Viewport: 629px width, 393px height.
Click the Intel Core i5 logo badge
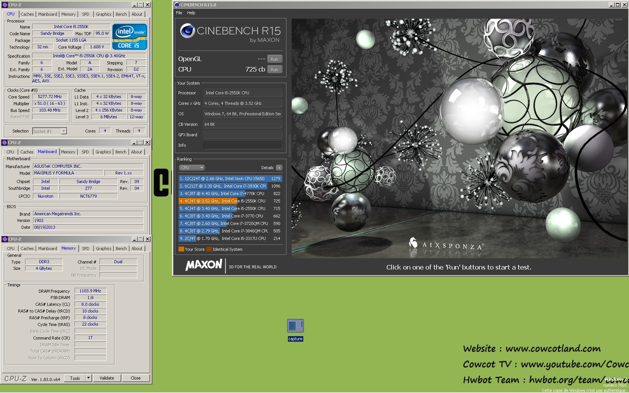click(130, 37)
